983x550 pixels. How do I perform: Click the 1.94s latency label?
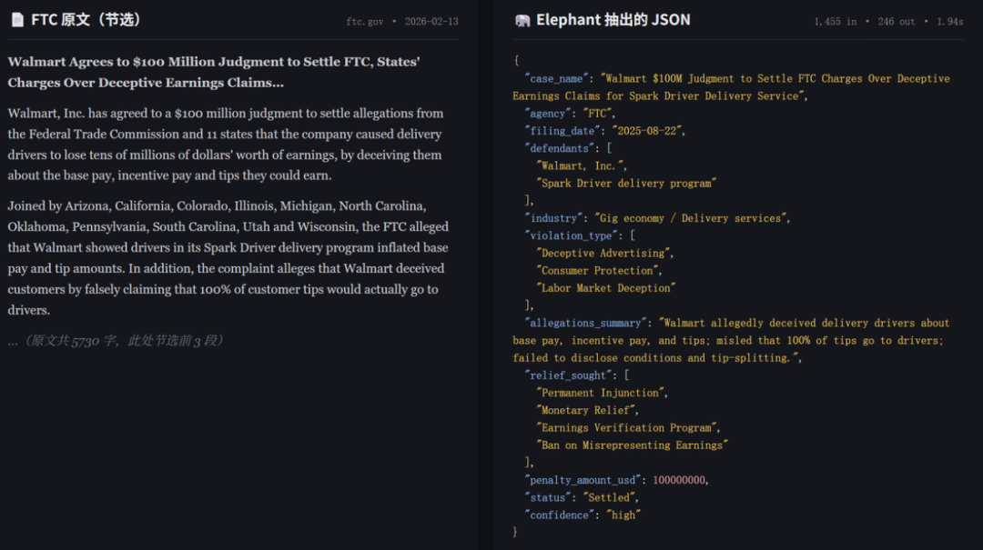tap(948, 22)
